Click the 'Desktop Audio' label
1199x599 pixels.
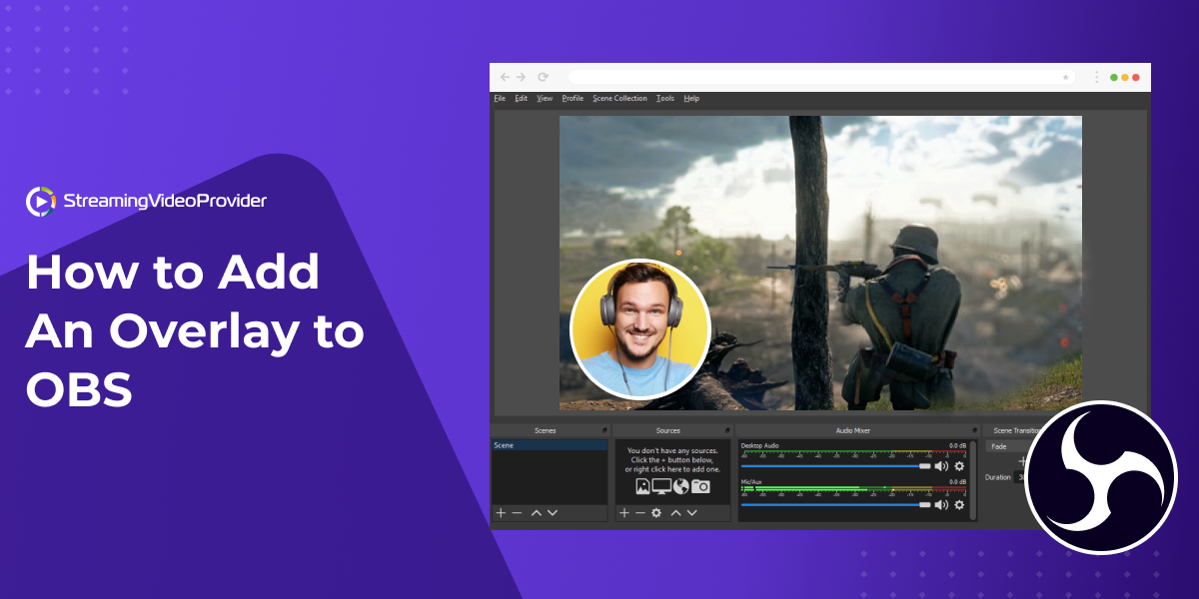[760, 445]
